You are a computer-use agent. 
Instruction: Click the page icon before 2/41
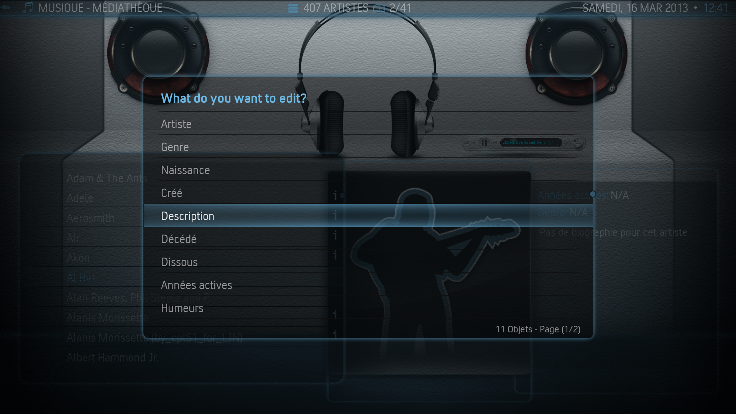coord(379,8)
